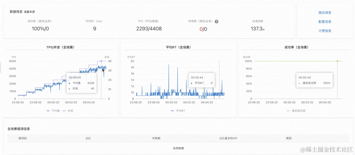Click the TPS/并发（全场景） chart title
The height and width of the screenshot is (155, 355).
pos(60,47)
